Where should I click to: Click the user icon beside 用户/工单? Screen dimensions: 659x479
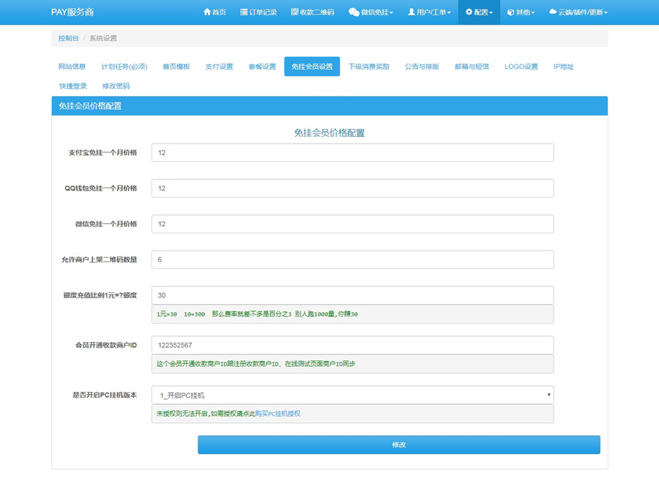[x=412, y=12]
